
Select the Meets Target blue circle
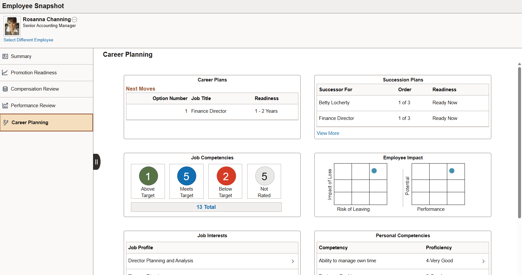coord(187,176)
